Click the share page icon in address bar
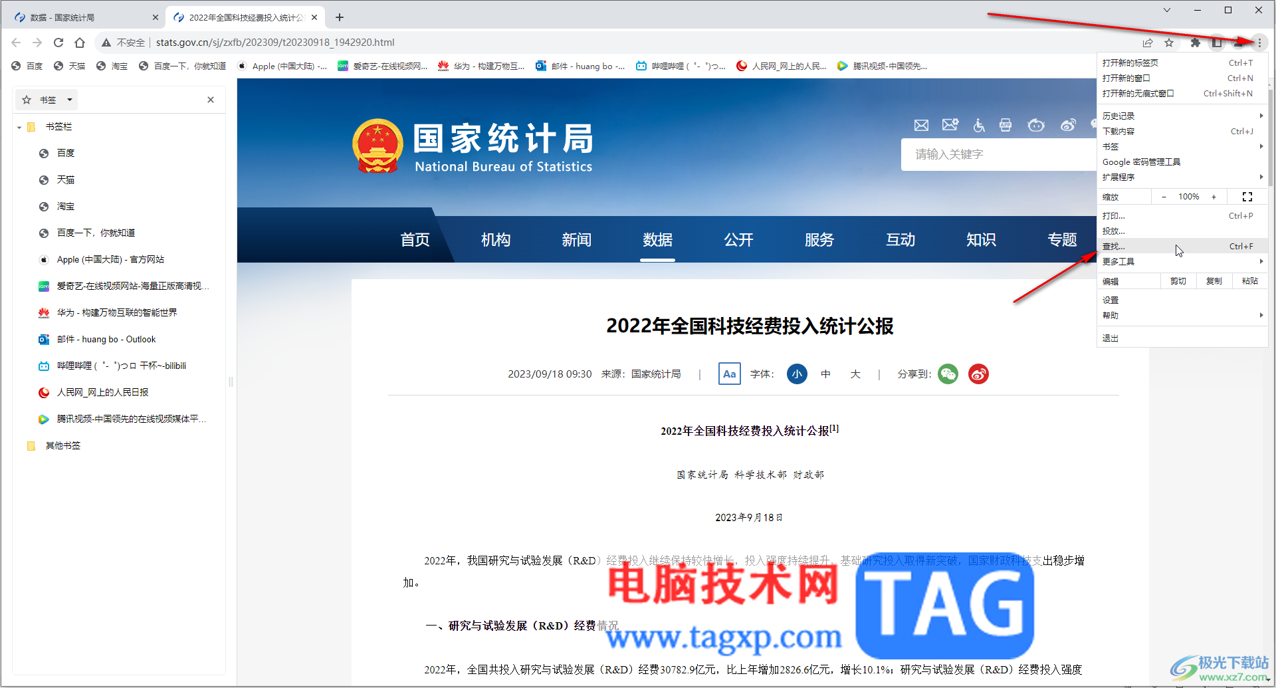 pyautogui.click(x=1148, y=43)
